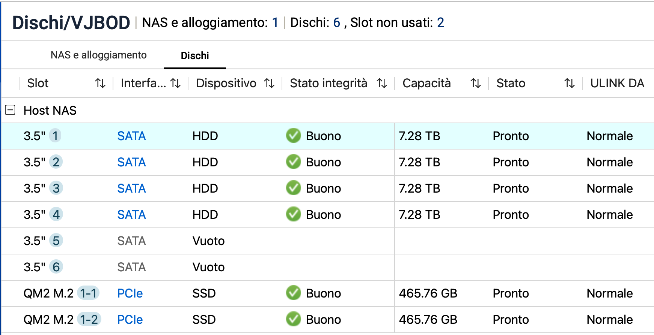The height and width of the screenshot is (335, 654).
Task: Click green health check for QM2 1-2
Action: pos(293,319)
